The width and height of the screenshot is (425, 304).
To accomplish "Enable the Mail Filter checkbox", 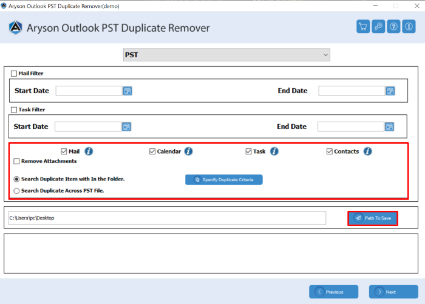I will click(x=14, y=74).
